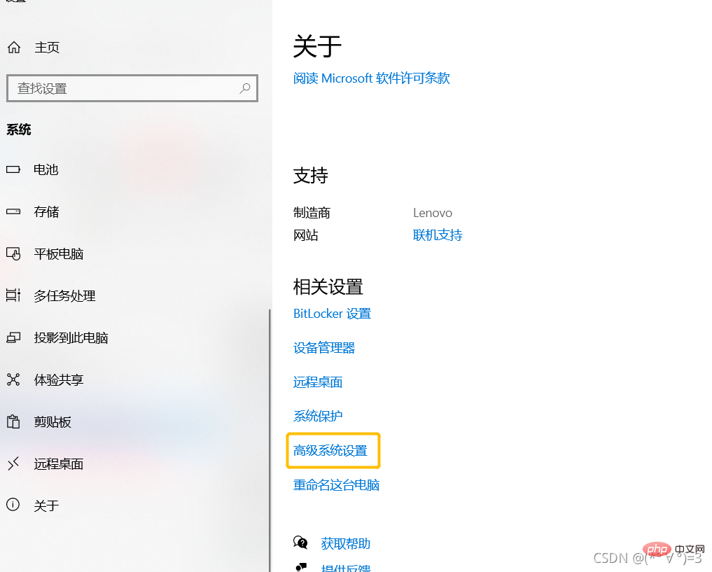The height and width of the screenshot is (572, 712).
Task: Open 设备管理器 (Device Manager)
Action: click(323, 347)
